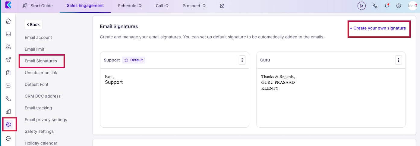420x146 pixels.
Task: Click the phone dialer icon in the top bar
Action: point(375,6)
